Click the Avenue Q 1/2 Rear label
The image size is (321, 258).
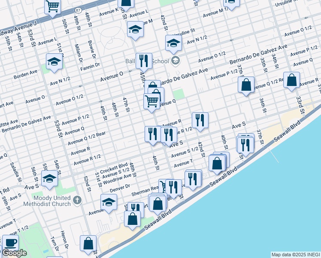[x=87, y=138]
